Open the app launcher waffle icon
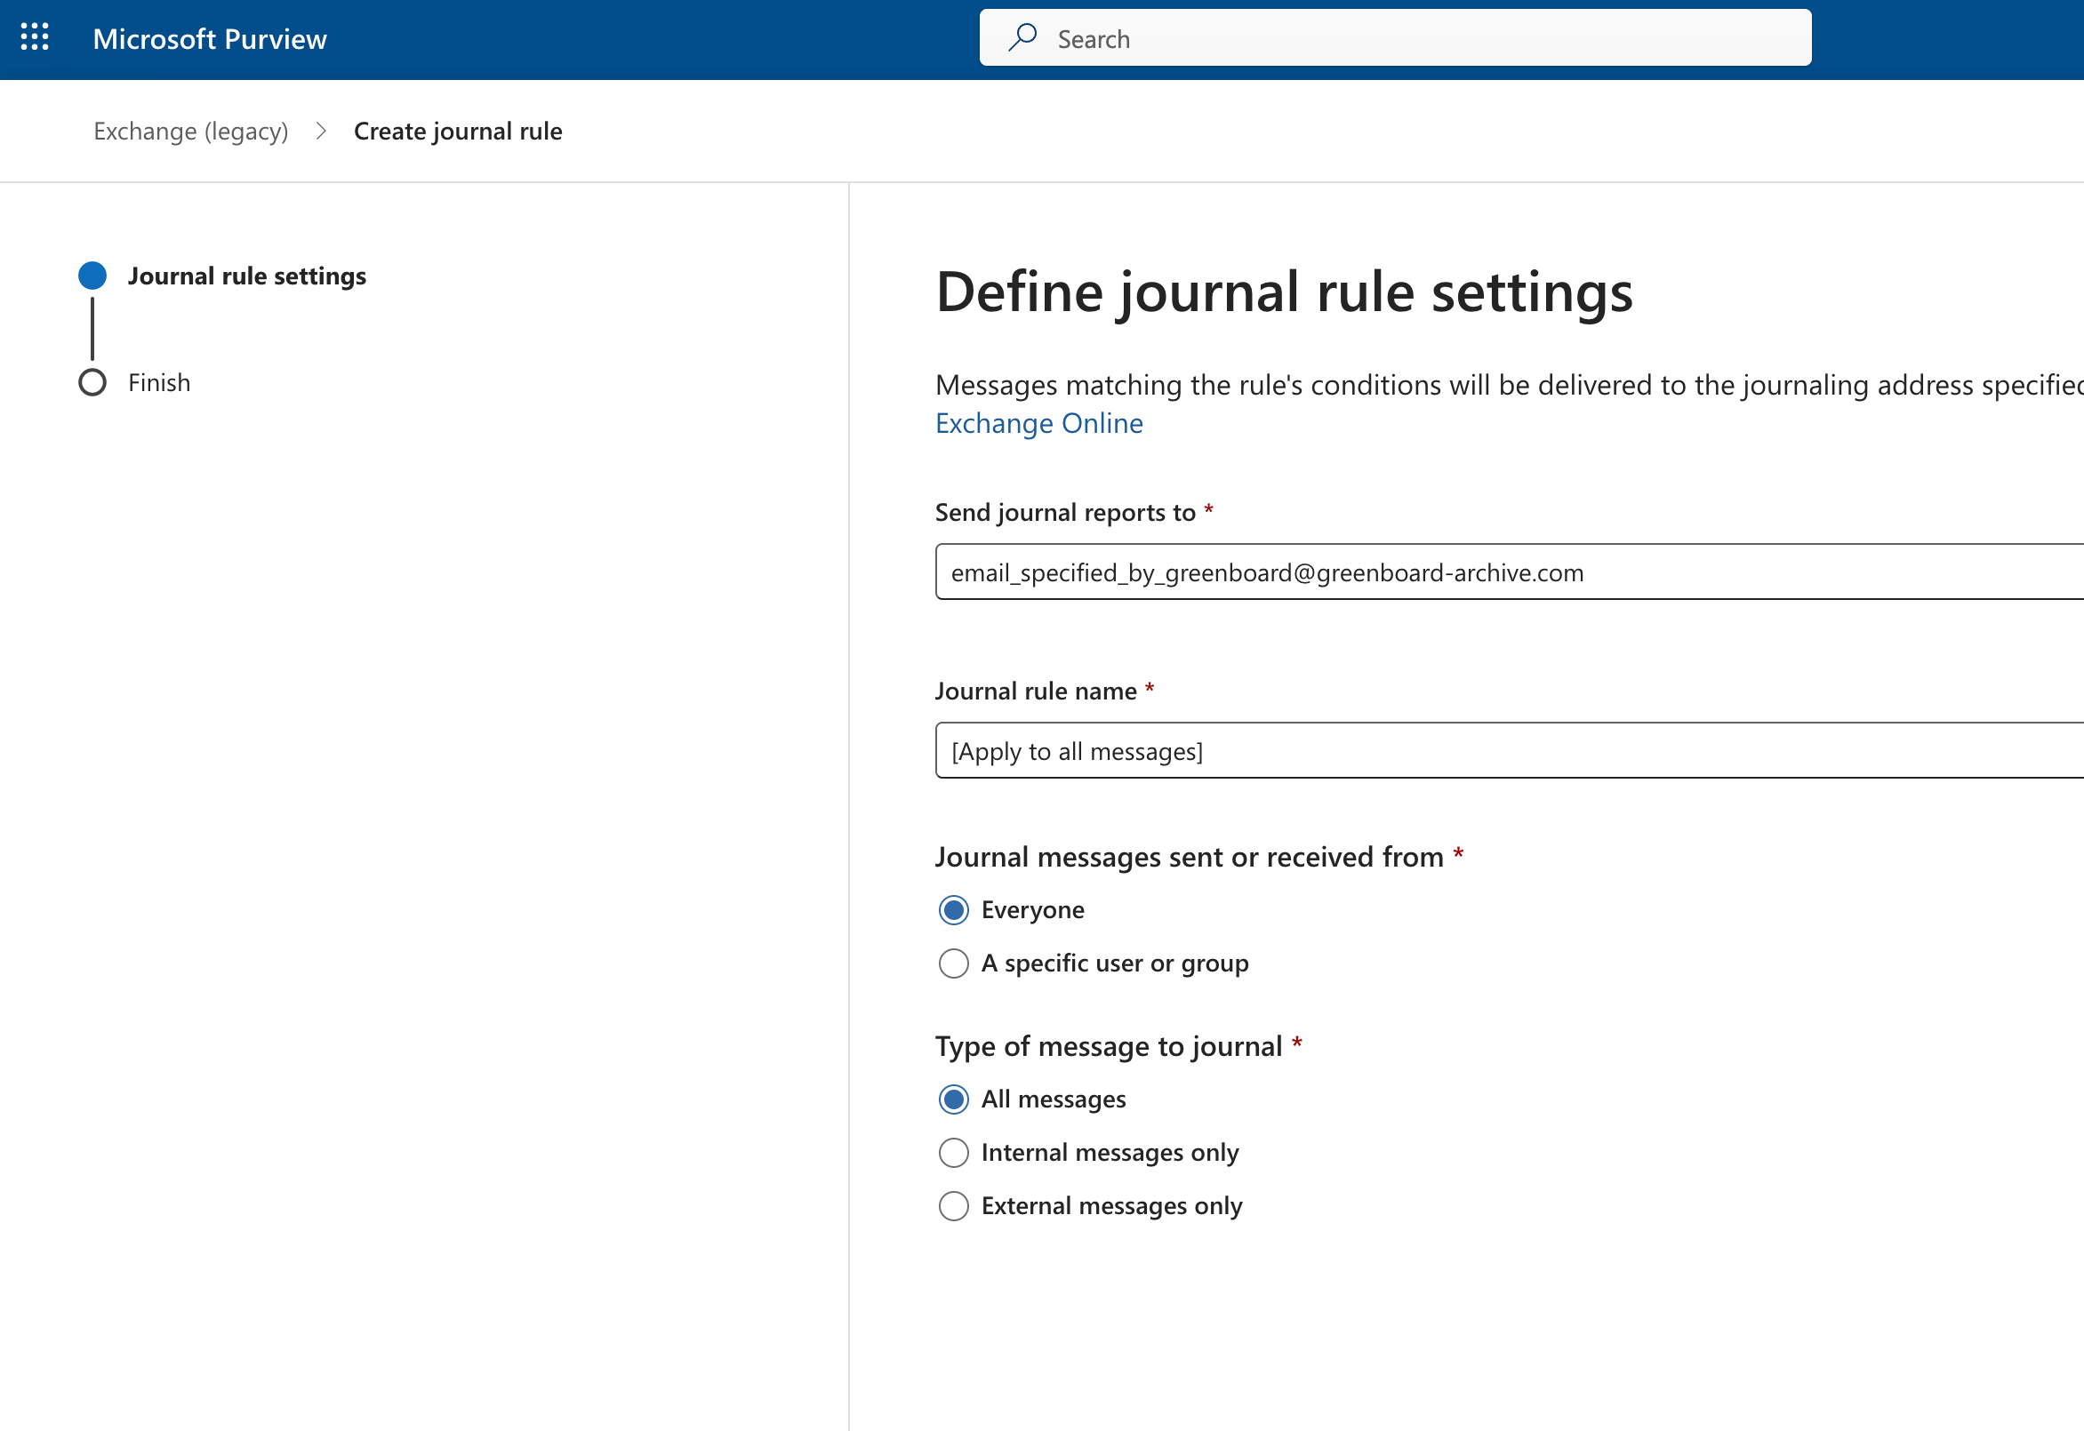Image resolution: width=2084 pixels, height=1431 pixels. 35,37
